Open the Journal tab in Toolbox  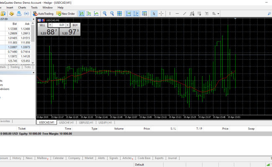[172, 158]
